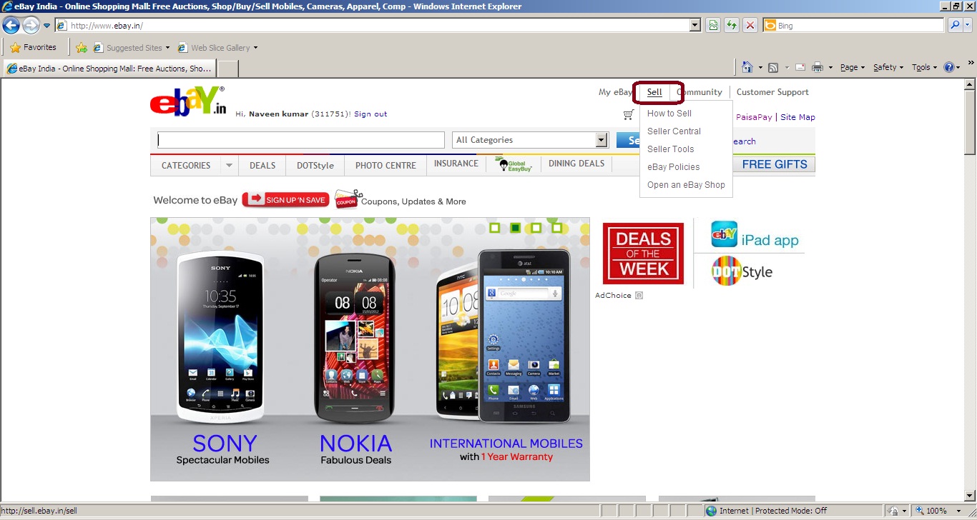Click the Sign out link
977x520 pixels.
click(x=370, y=114)
